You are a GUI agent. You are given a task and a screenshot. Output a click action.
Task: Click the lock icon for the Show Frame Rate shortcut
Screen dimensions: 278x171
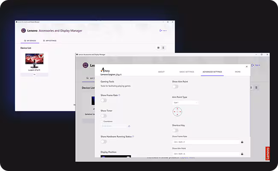242,142
